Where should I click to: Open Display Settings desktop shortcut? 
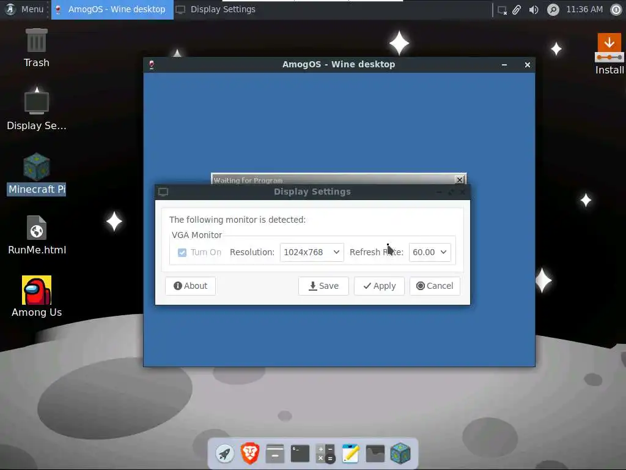[x=36, y=109]
